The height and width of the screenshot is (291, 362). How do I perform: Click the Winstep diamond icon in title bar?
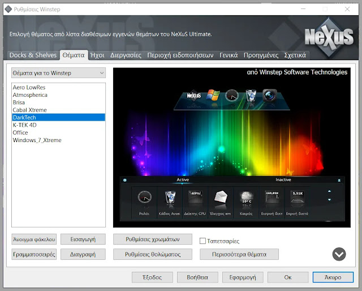pyautogui.click(x=8, y=9)
